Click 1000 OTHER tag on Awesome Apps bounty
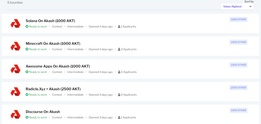This screenshot has width=261, height=124. [x=238, y=65]
